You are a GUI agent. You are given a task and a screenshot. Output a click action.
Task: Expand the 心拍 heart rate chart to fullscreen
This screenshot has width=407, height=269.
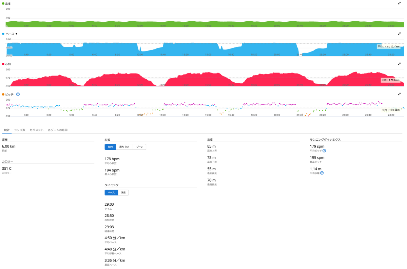399,64
